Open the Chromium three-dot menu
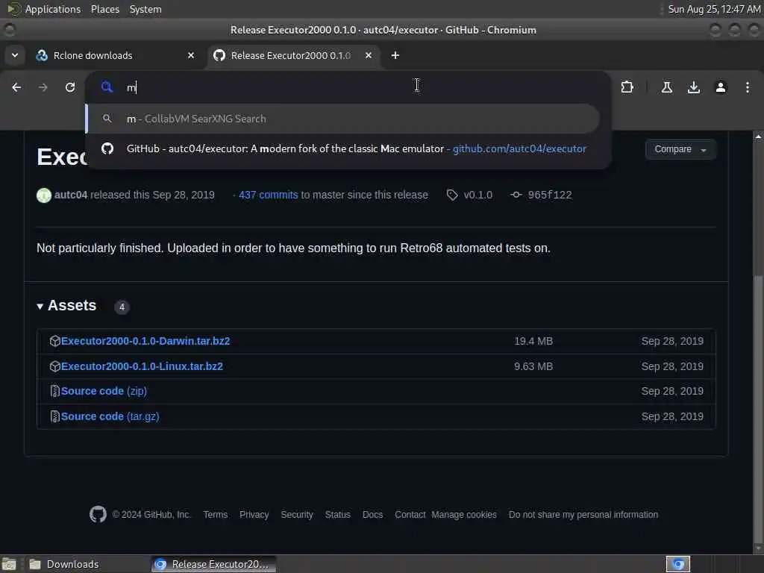The width and height of the screenshot is (764, 573). click(x=748, y=87)
